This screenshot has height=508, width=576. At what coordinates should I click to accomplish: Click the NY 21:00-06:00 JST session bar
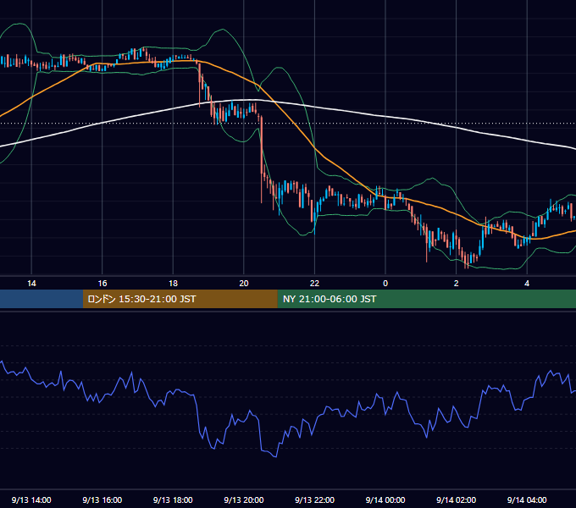click(x=426, y=299)
